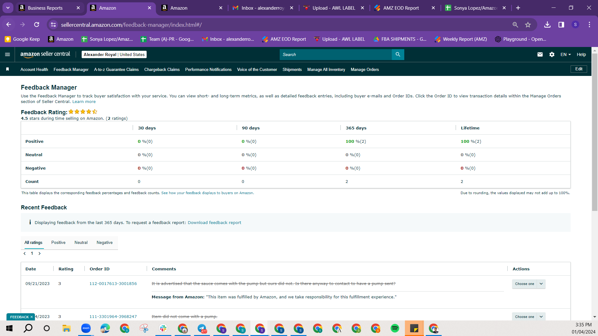Click the Alexander Royal account switcher

114,54
